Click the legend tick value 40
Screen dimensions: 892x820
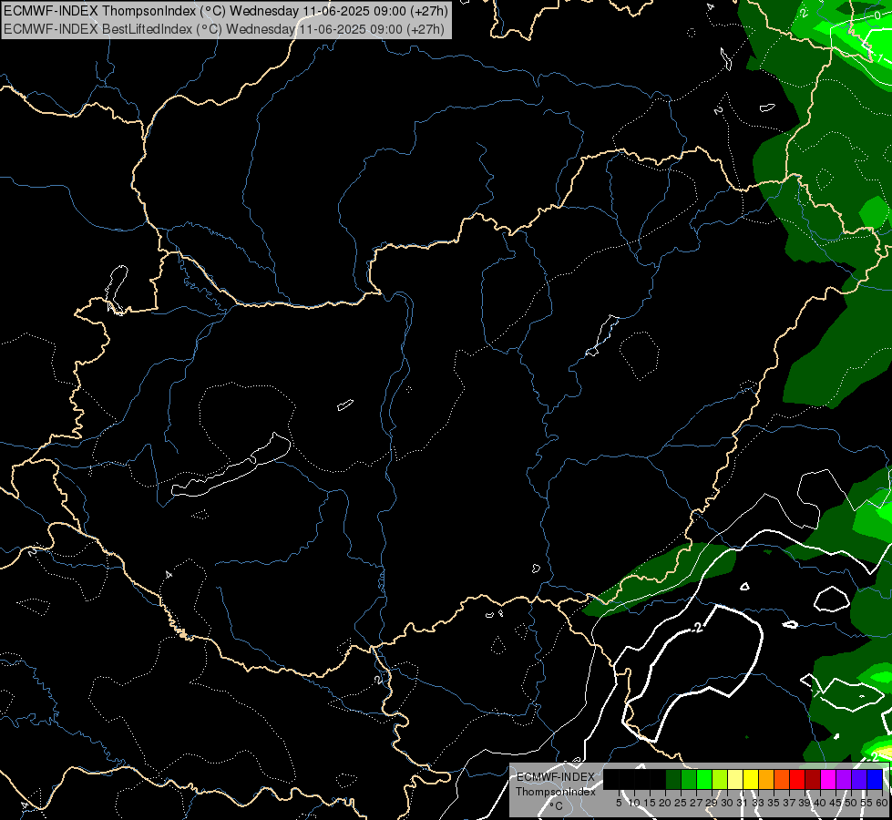pos(820,803)
